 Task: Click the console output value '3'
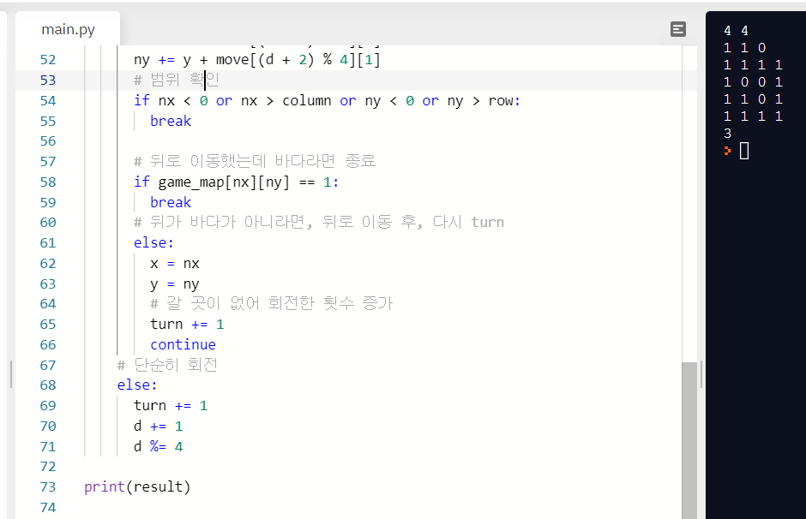pyautogui.click(x=727, y=134)
